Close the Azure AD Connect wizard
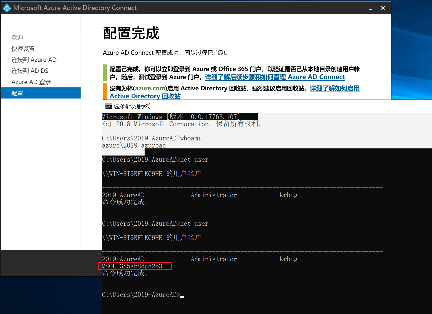 tap(383, 8)
